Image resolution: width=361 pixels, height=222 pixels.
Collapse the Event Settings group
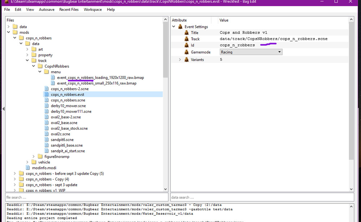coord(174,27)
